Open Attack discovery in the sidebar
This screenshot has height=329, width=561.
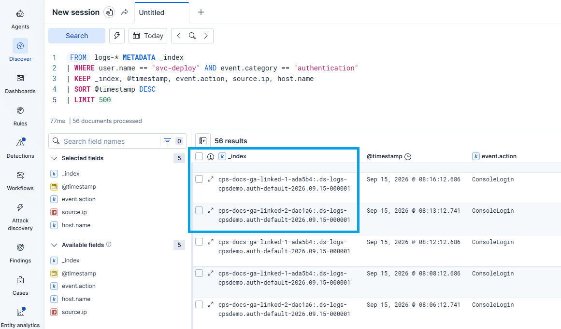click(20, 217)
